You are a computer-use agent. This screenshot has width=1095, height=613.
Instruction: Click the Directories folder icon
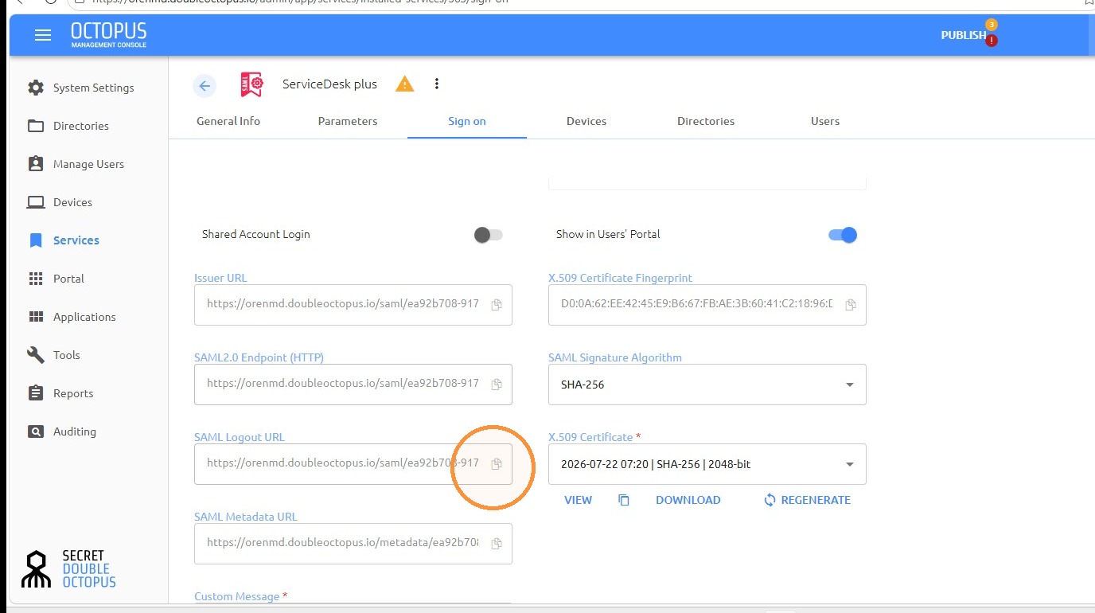[x=36, y=126]
